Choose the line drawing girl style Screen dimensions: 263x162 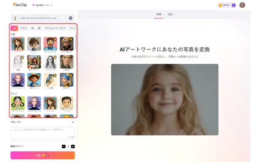click(x=18, y=62)
